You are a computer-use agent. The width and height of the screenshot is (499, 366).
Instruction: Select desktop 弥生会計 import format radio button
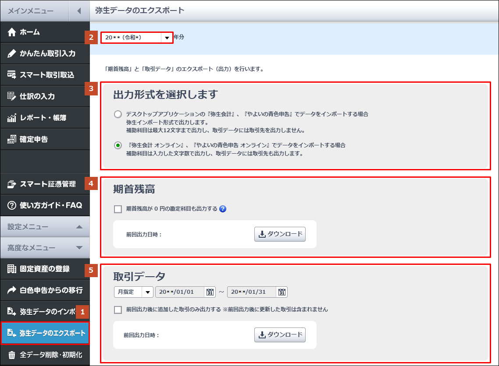(118, 114)
